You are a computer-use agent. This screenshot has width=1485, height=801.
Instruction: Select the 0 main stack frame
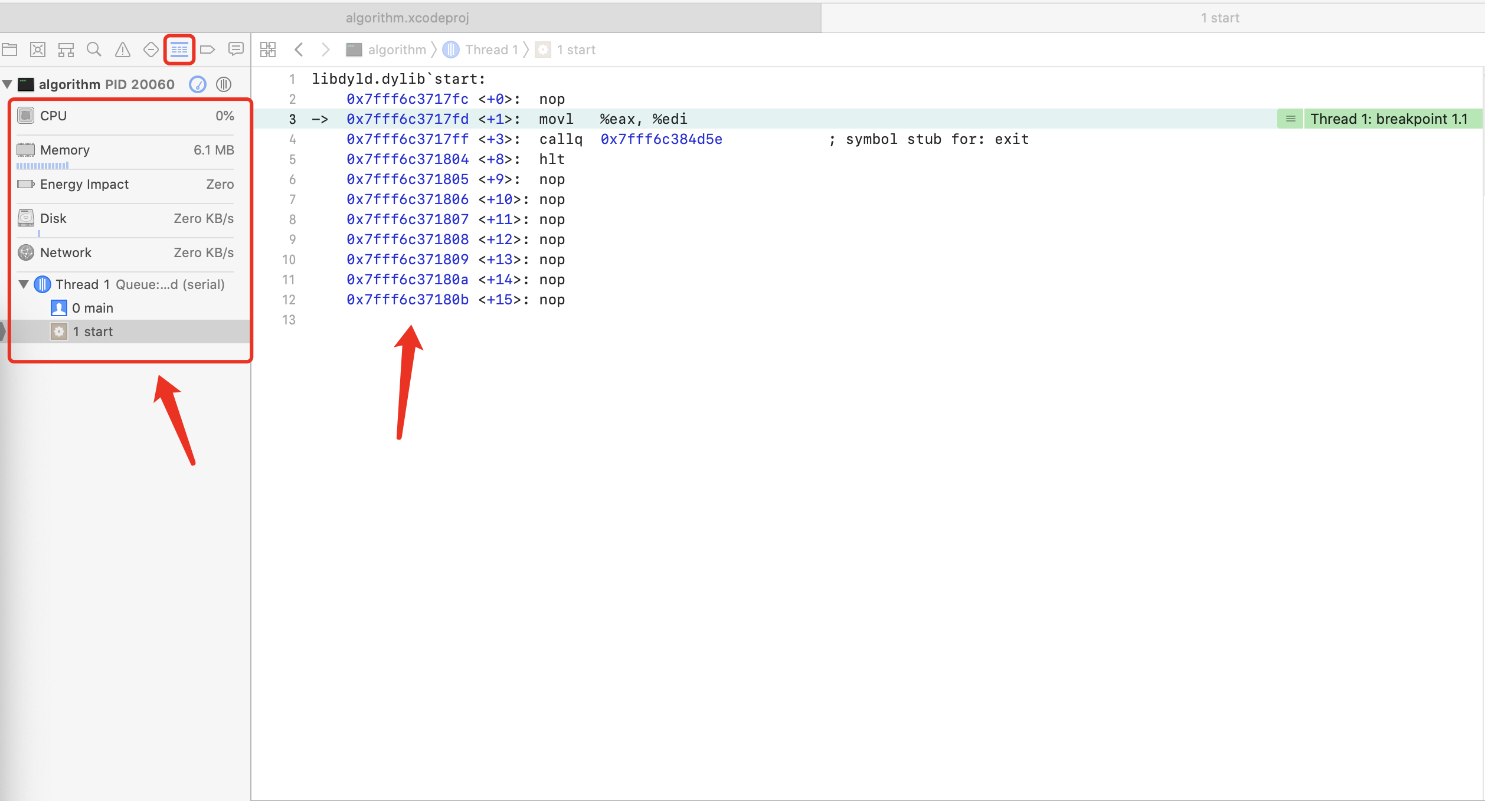[92, 308]
